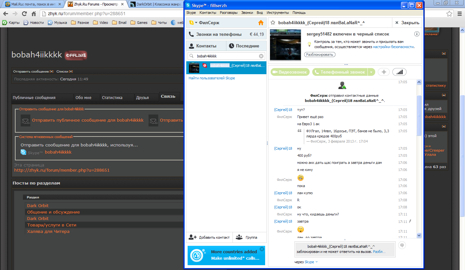Open the Разговоры menu in Skype
This screenshot has height=270, width=465.
[x=229, y=13]
